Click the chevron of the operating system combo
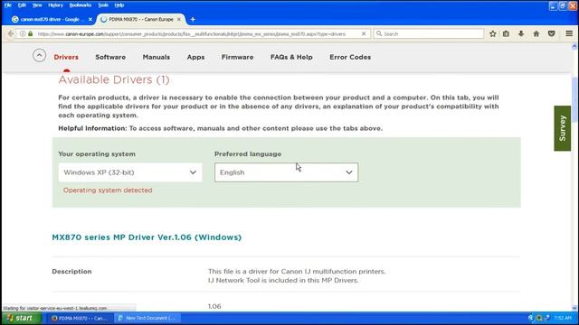Viewport: 579px width, 325px height. (x=193, y=172)
